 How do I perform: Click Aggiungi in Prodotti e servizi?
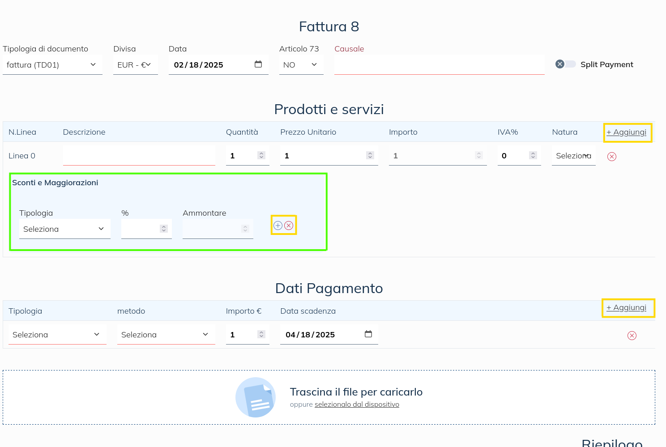click(626, 132)
